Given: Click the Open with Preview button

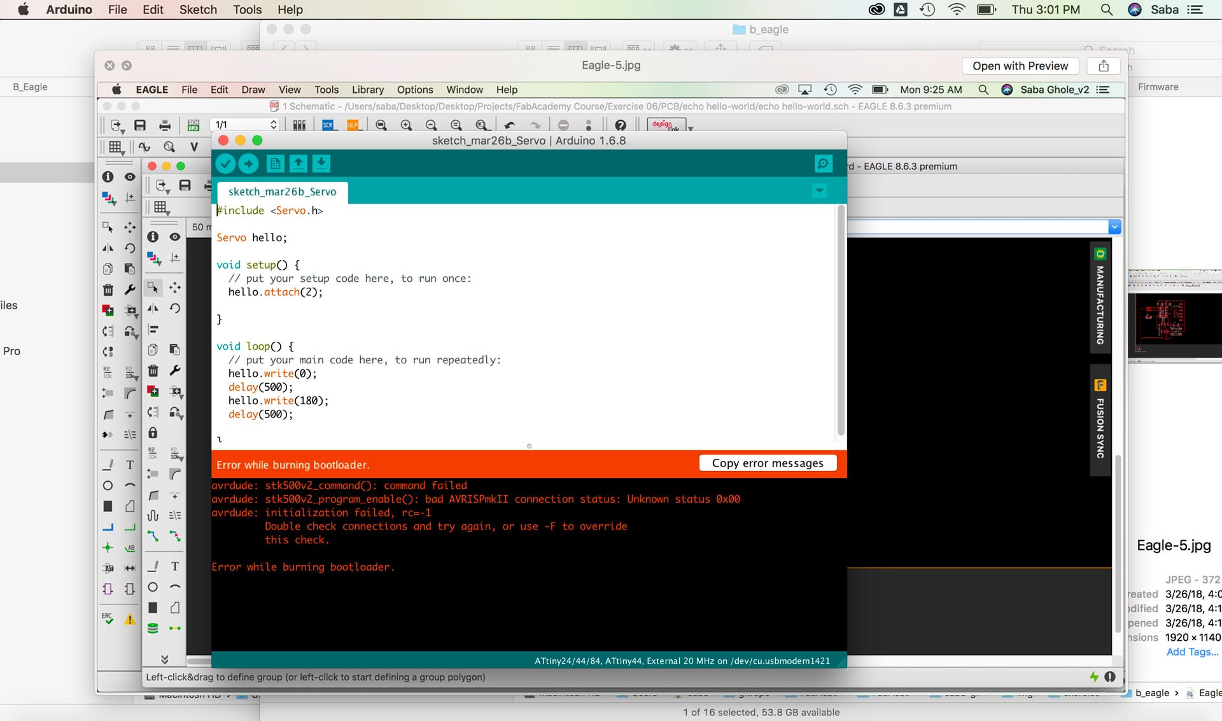Looking at the screenshot, I should click(x=1020, y=66).
